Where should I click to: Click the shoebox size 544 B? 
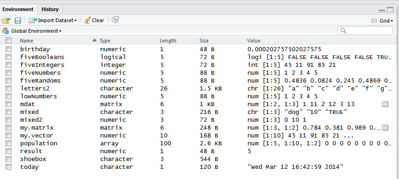click(209, 159)
